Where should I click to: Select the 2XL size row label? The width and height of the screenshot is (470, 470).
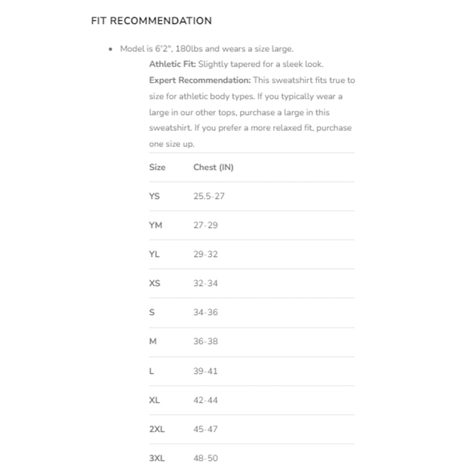click(x=157, y=429)
